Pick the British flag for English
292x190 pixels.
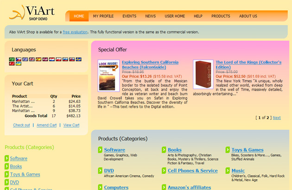pos(32,59)
